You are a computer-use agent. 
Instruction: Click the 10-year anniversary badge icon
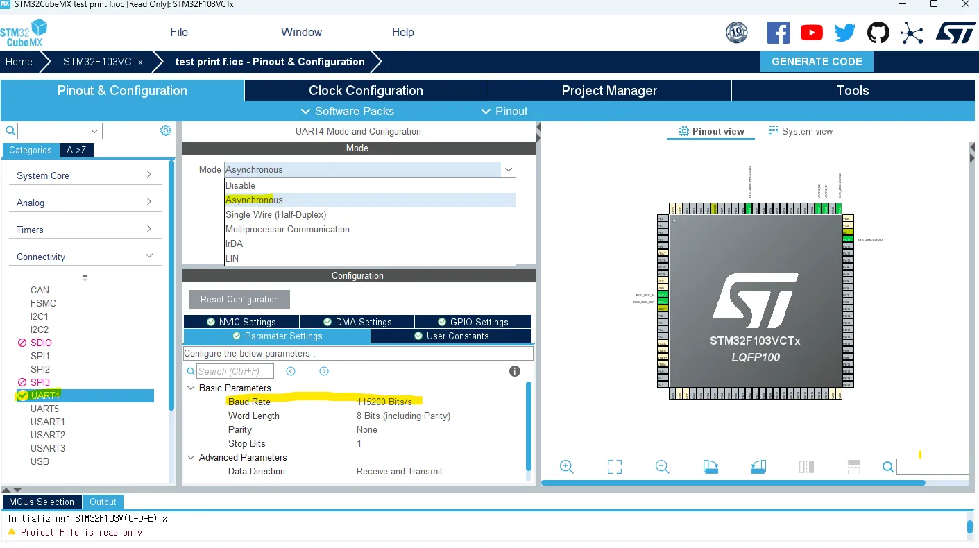point(736,33)
